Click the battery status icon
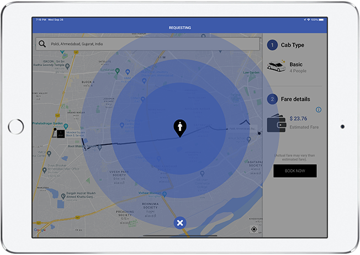This screenshot has width=360, height=255. pos(321,20)
